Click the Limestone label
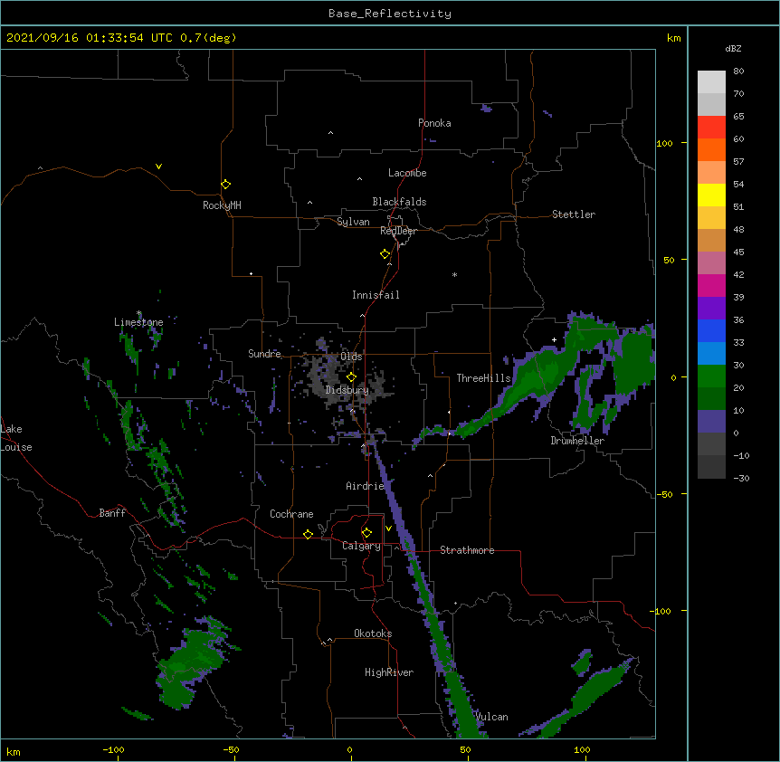This screenshot has width=780, height=762. pos(138,322)
